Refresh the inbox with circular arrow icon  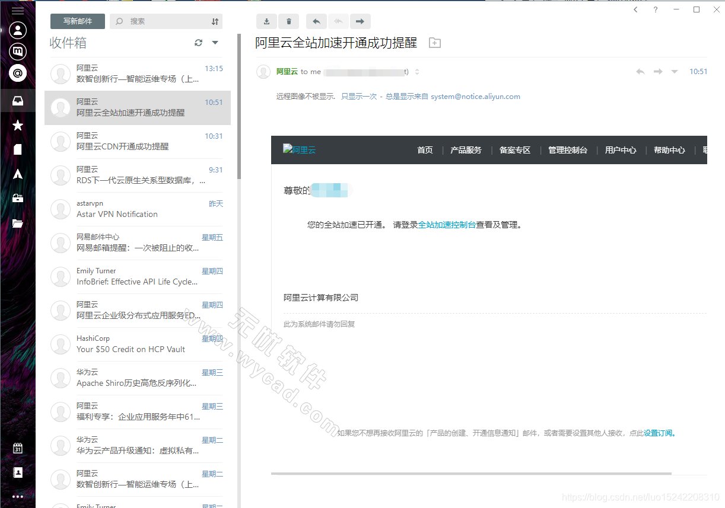click(x=198, y=43)
